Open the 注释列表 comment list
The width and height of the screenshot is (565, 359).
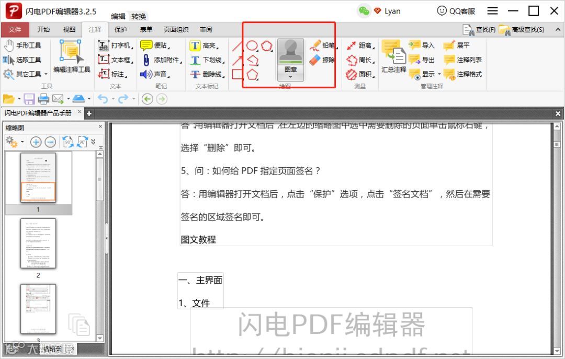point(462,60)
